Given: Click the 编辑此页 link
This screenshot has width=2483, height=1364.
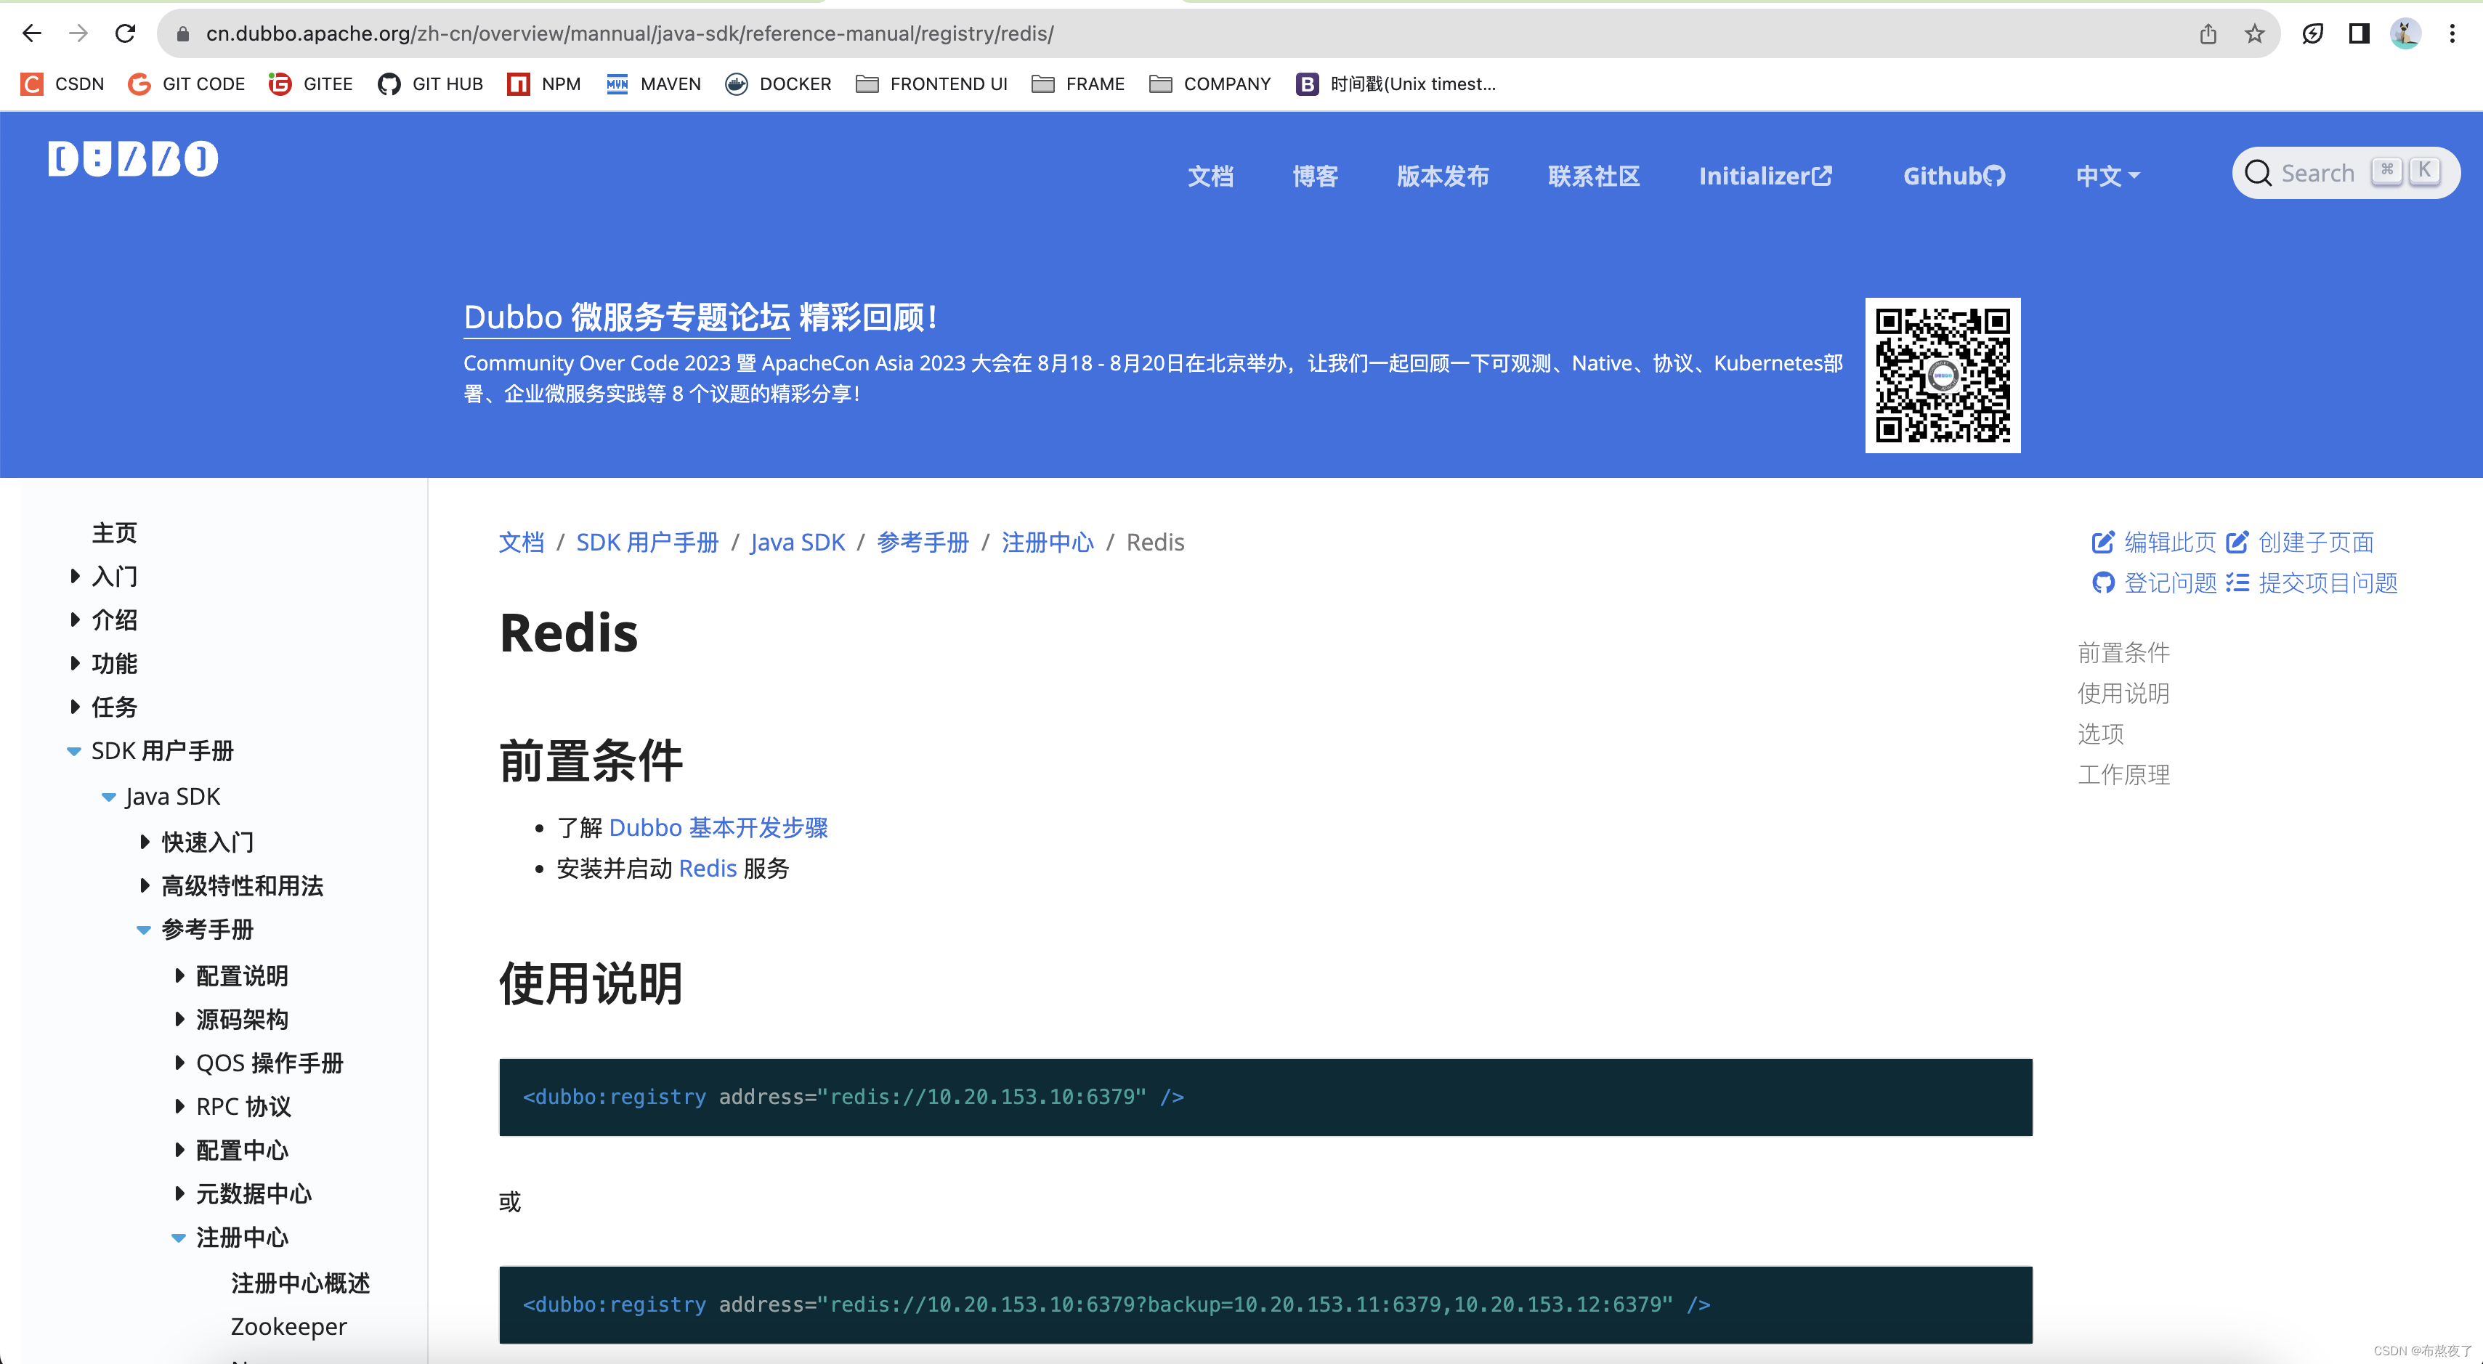Looking at the screenshot, I should click(2155, 542).
